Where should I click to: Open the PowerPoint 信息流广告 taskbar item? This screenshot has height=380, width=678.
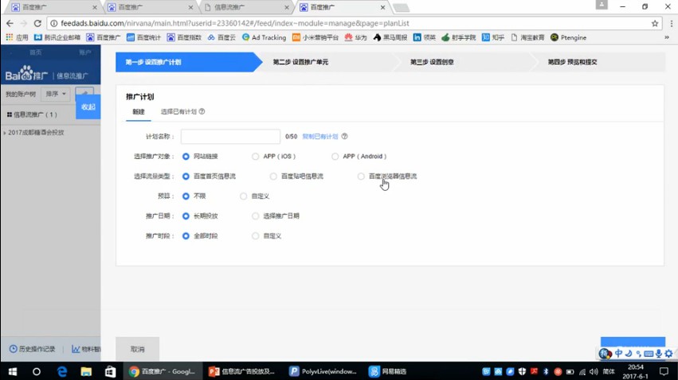[x=242, y=371]
